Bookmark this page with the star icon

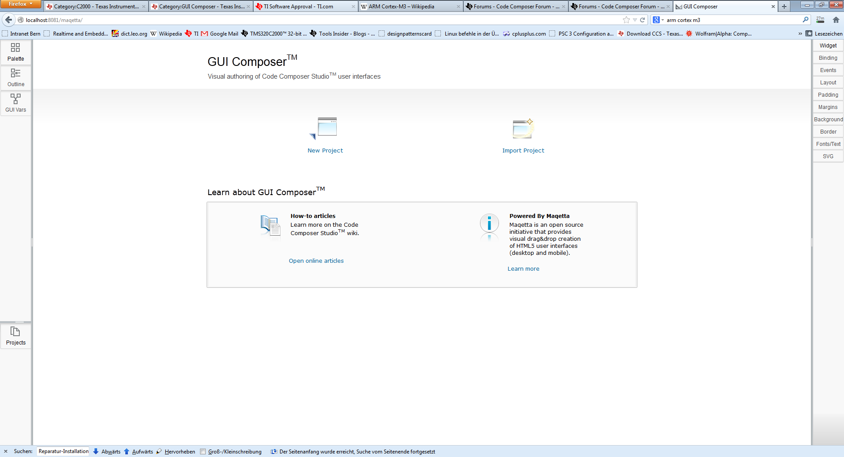(x=626, y=20)
